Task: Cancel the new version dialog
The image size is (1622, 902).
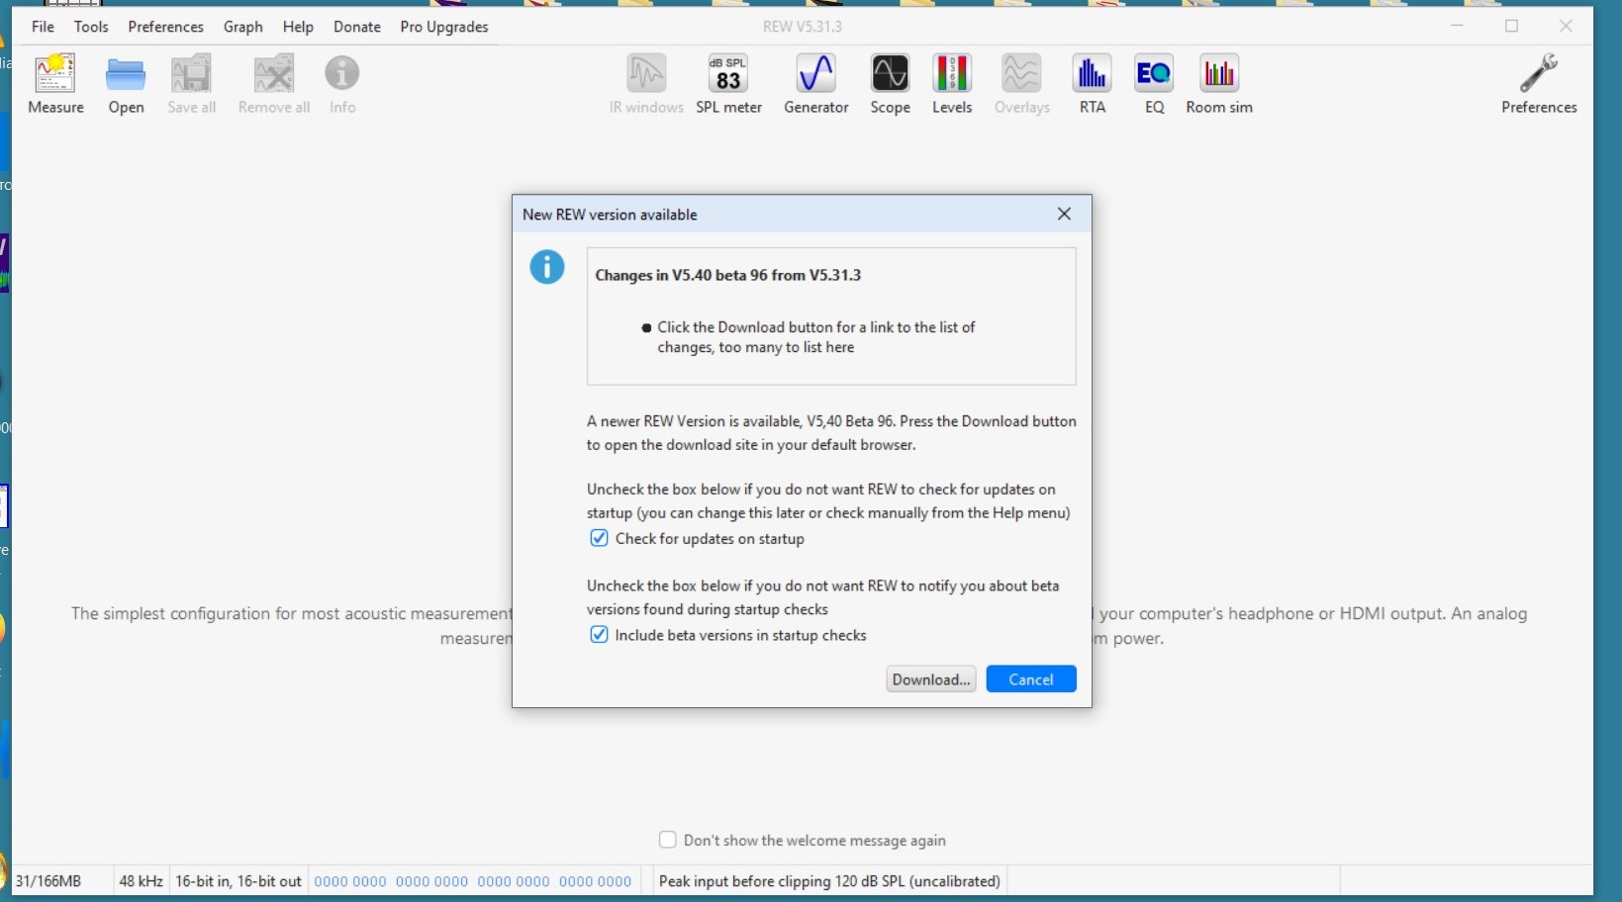Action: [1031, 679]
